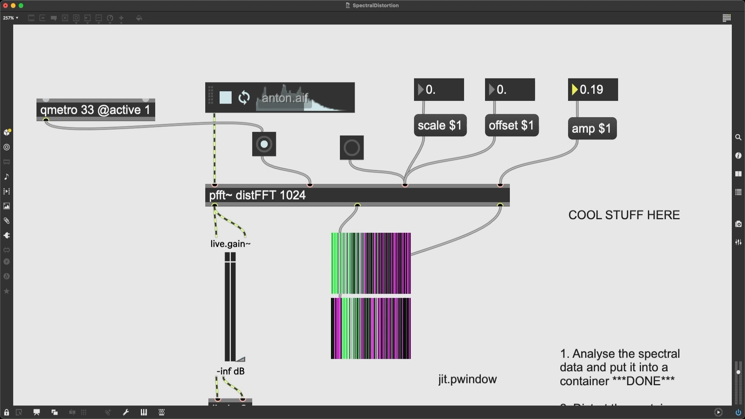Click the scale $1 message box
Screen dimensions: 745x419
click(x=440, y=125)
